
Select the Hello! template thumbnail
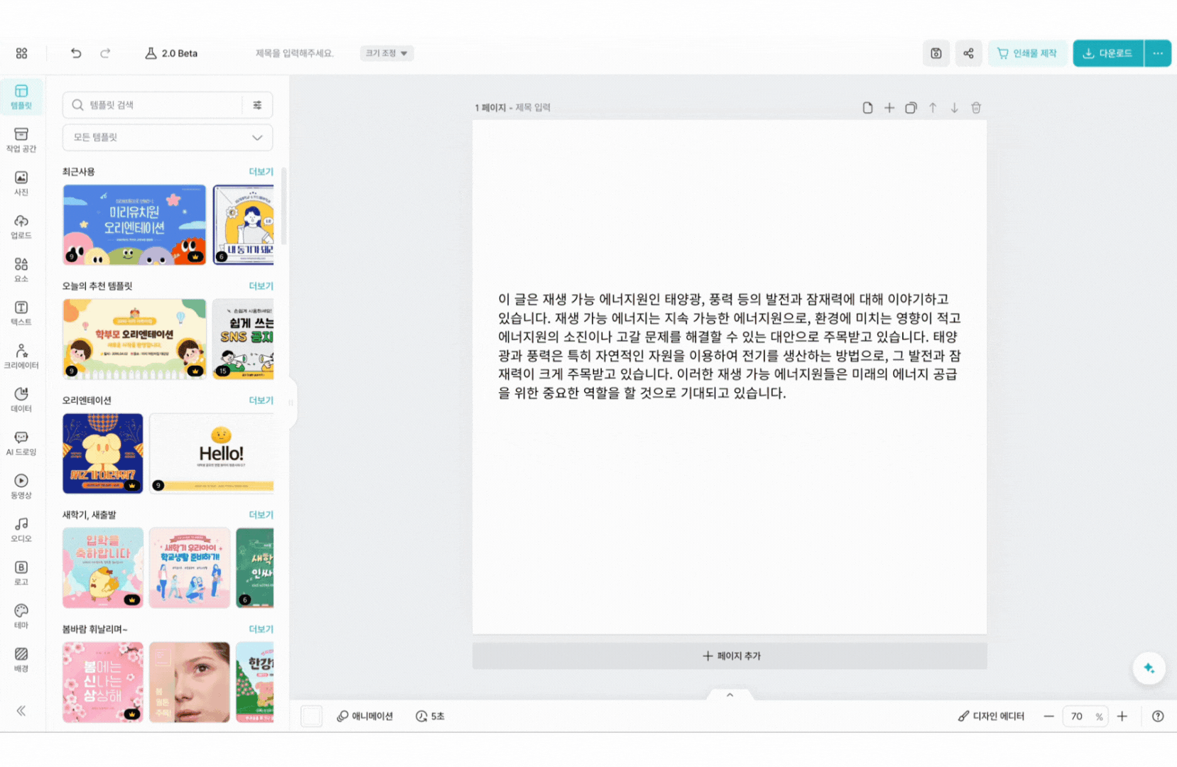(x=212, y=453)
